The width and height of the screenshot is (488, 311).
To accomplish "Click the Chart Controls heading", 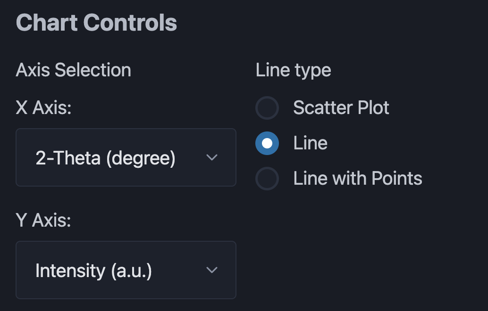I will (x=96, y=23).
